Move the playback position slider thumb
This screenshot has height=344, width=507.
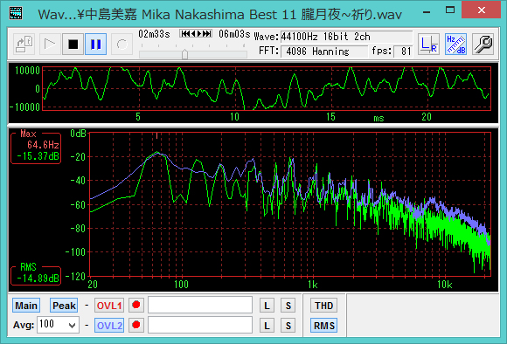click(x=185, y=54)
